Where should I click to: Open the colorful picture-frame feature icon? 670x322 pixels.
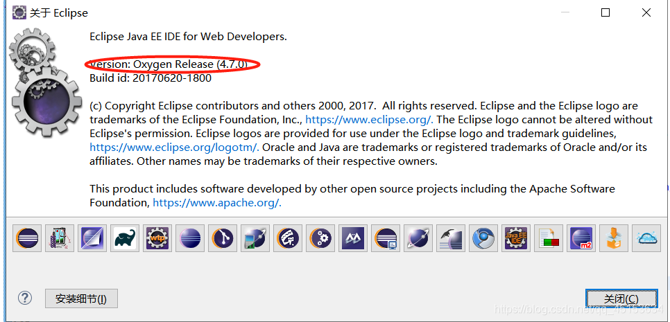60,238
